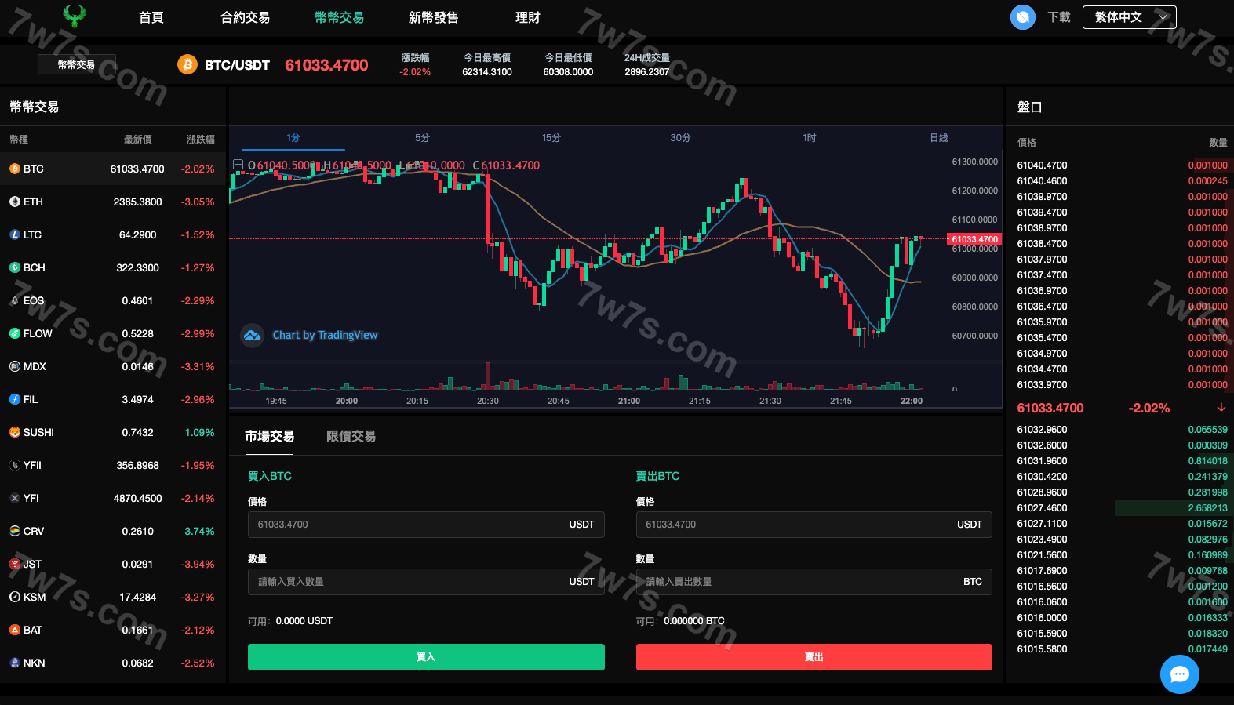Screen dimensions: 1234x705
Task: Open the 幣幣交易 pair selector box
Action: [x=77, y=64]
